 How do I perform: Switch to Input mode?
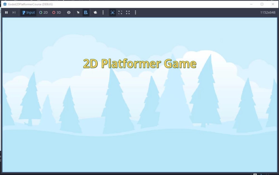28,13
